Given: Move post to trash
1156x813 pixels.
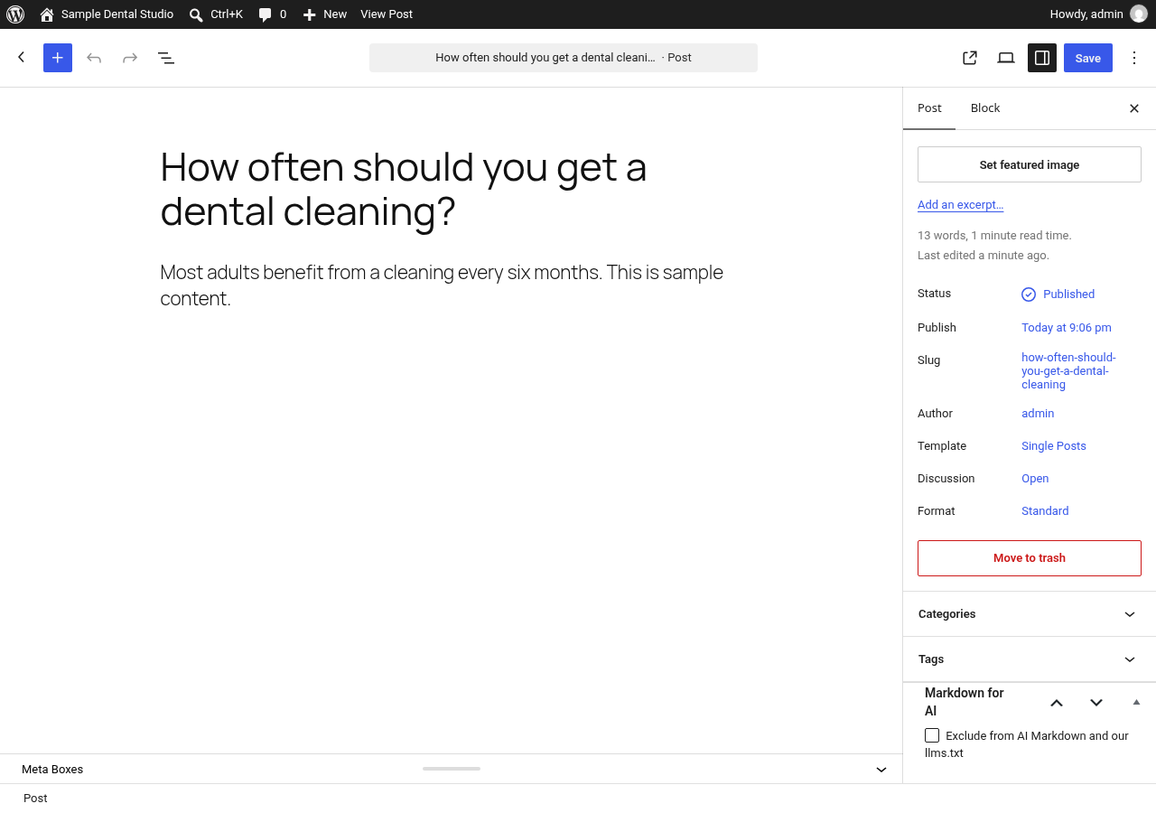Looking at the screenshot, I should 1030,558.
